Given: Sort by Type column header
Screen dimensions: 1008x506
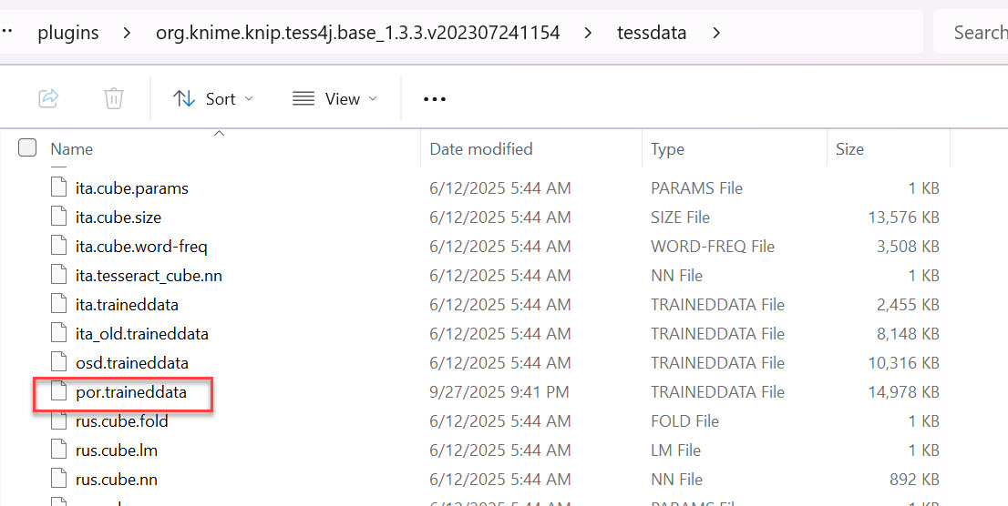Looking at the screenshot, I should pyautogui.click(x=667, y=149).
